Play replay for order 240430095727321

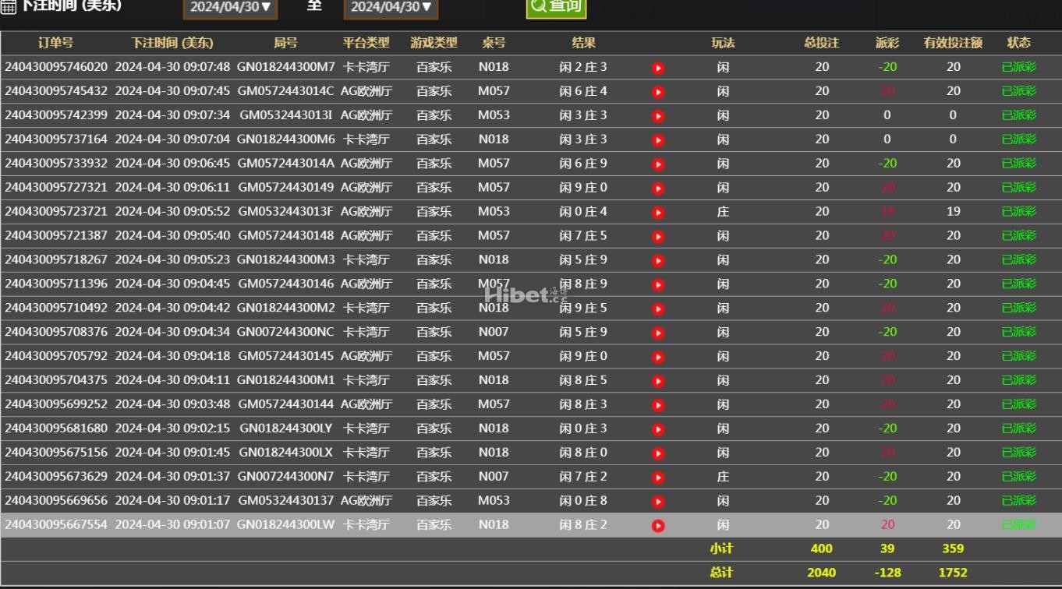658,189
